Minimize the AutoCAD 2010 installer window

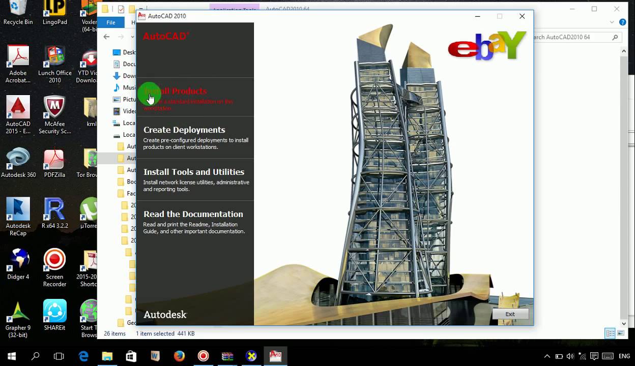point(477,16)
